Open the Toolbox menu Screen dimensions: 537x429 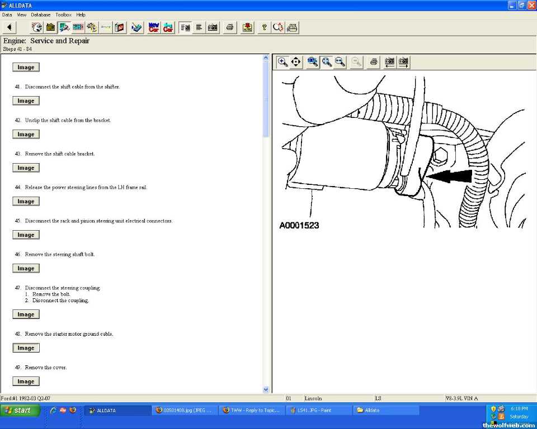pyautogui.click(x=63, y=15)
